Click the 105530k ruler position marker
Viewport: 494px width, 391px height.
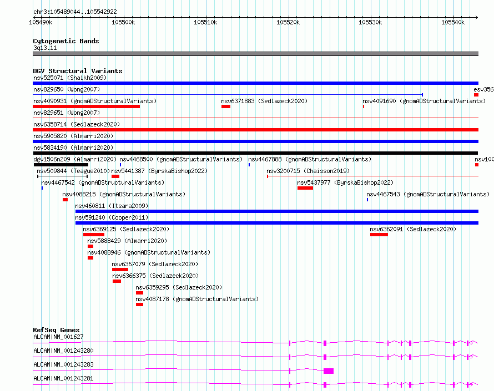click(x=370, y=22)
